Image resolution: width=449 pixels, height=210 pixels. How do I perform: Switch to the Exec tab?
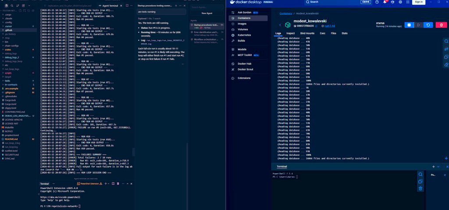[x=322, y=33]
